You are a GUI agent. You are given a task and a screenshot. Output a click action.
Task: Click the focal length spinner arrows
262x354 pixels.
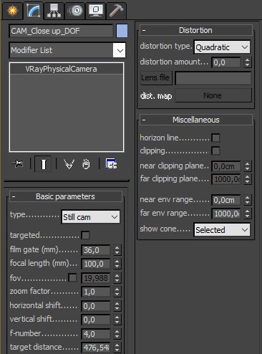[117, 264]
